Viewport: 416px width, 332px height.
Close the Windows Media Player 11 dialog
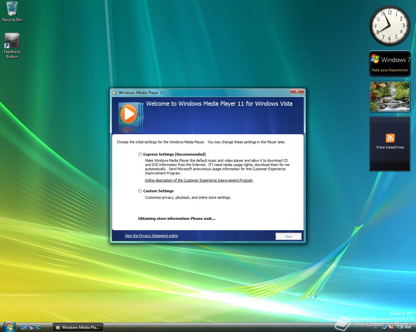pos(297,91)
